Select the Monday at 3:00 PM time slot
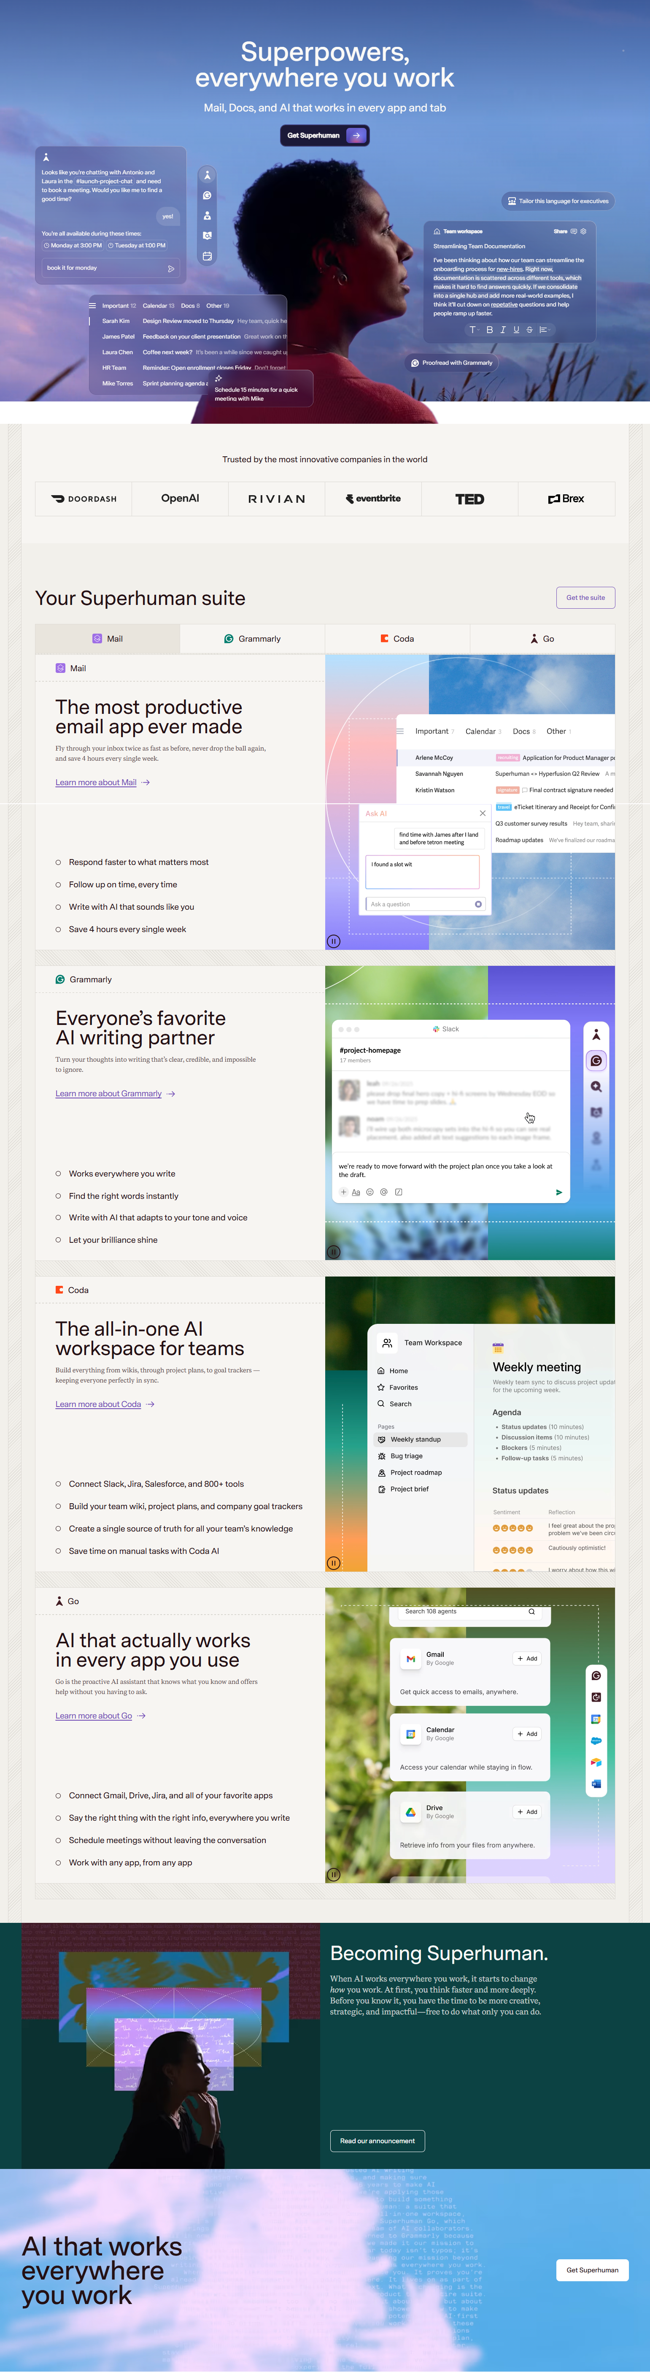The width and height of the screenshot is (650, 2372). tap(73, 246)
